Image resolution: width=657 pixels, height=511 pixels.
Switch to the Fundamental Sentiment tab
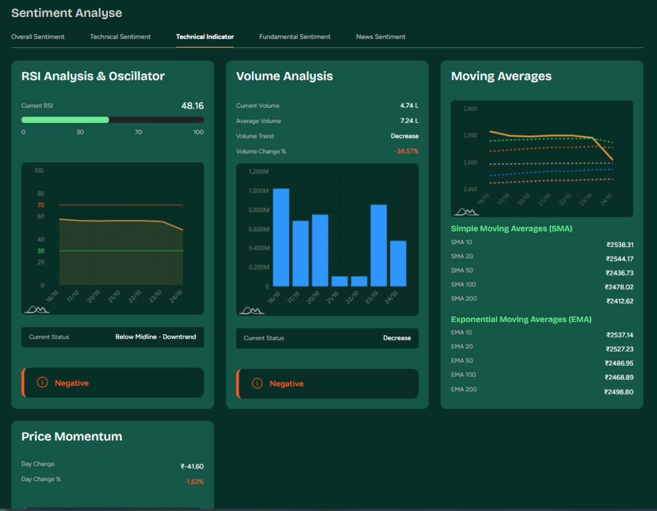tap(295, 37)
